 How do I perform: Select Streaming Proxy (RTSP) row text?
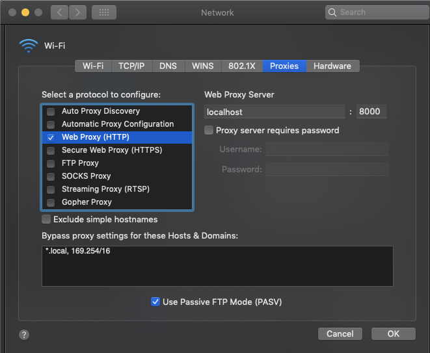pyautogui.click(x=106, y=189)
